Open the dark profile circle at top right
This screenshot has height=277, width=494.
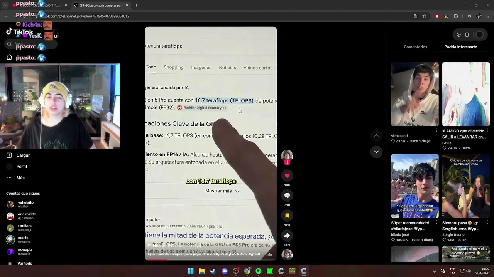(479, 35)
